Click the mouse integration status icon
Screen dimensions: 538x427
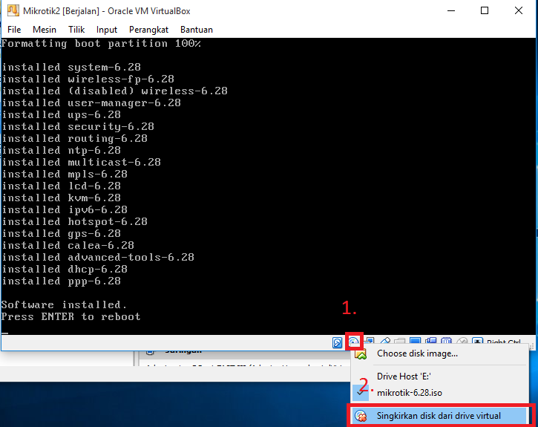click(462, 341)
